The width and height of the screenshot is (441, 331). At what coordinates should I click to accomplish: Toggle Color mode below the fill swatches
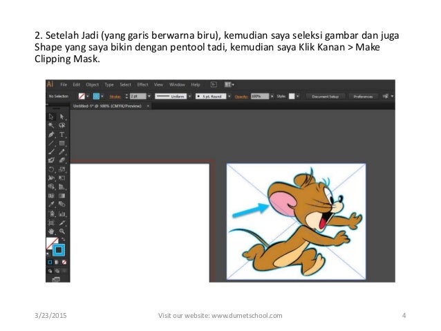click(x=50, y=263)
